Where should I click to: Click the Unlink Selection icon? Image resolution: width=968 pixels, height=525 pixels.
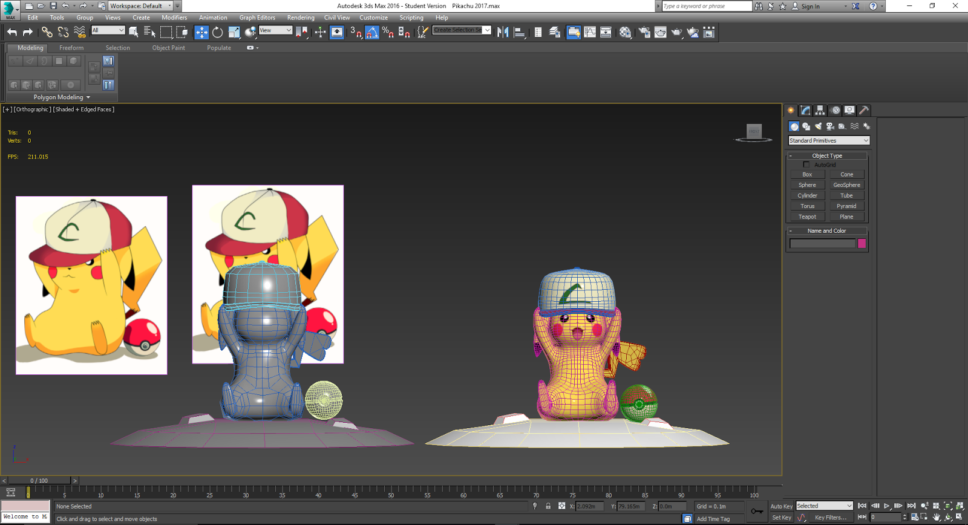click(x=63, y=32)
